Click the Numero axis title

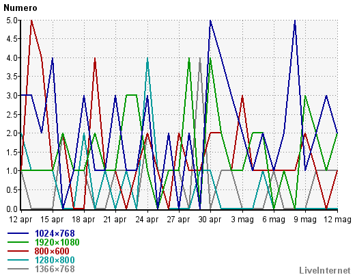[x=20, y=8]
